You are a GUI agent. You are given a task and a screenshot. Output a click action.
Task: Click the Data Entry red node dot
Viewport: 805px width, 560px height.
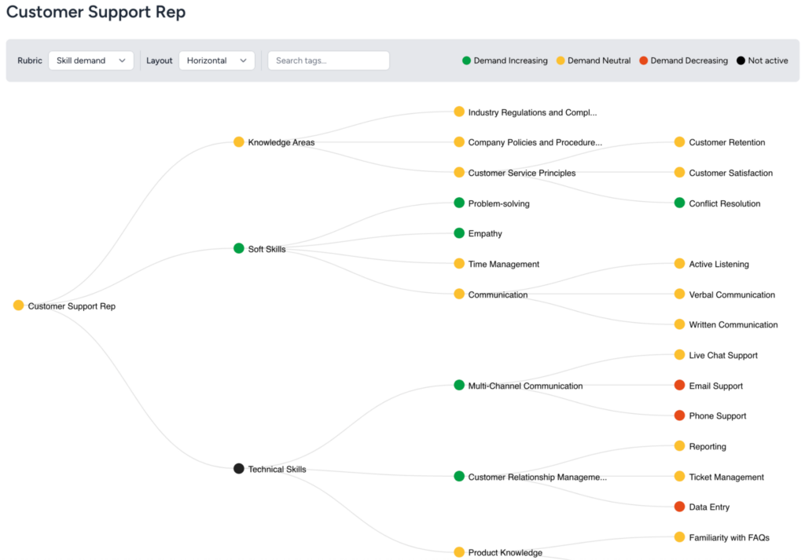[679, 507]
